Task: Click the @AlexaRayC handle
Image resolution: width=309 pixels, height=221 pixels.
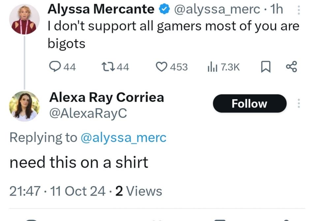Action: [x=88, y=113]
